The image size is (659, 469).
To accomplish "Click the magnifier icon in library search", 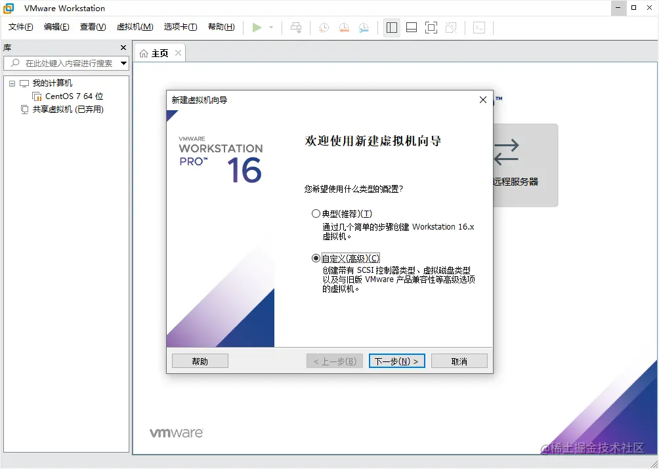I will tap(16, 63).
